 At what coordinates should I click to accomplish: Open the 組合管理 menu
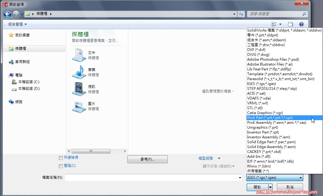coord(18,24)
